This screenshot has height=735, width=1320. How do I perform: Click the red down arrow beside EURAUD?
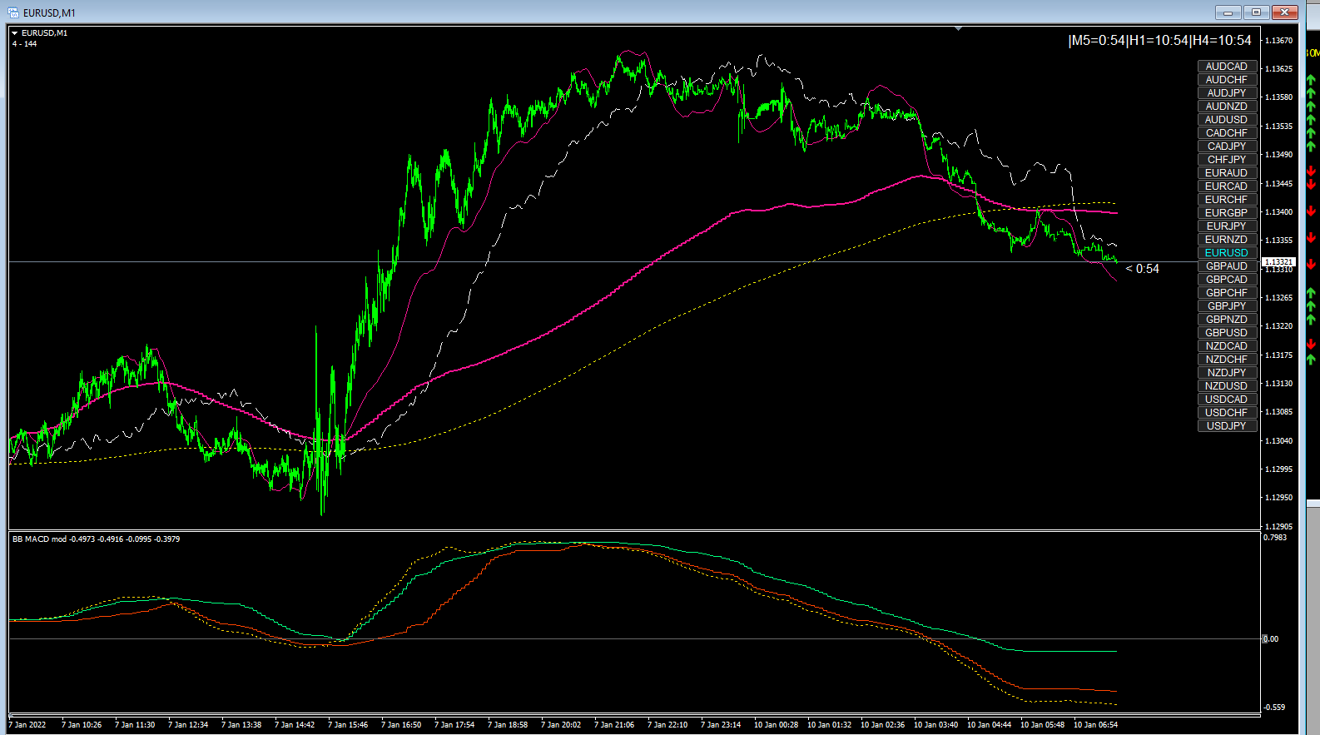(x=1311, y=171)
